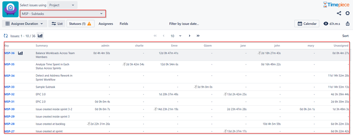The image size is (353, 135).
Task: Open settings gear icon
Action: point(348,13)
